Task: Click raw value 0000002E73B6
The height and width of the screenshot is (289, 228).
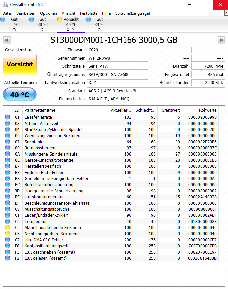Action: point(203,142)
